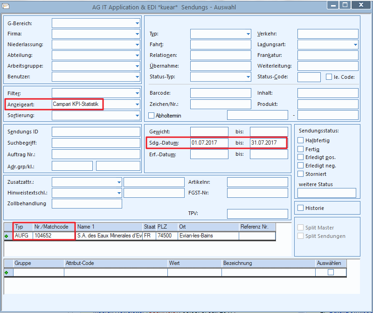The height and width of the screenshot is (313, 373).
Task: Click the Name 1 column header
Action: tap(109, 227)
